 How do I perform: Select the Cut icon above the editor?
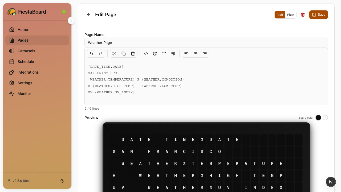click(x=114, y=54)
